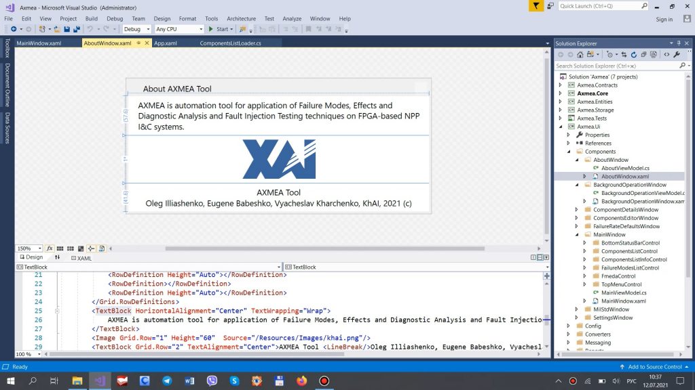
Task: Start debugging with the green Start button
Action: tap(221, 29)
